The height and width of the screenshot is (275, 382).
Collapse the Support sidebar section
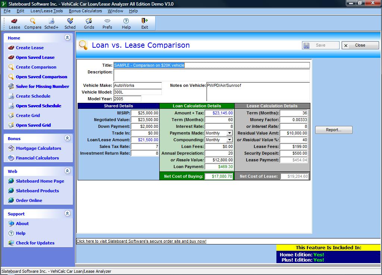67,214
